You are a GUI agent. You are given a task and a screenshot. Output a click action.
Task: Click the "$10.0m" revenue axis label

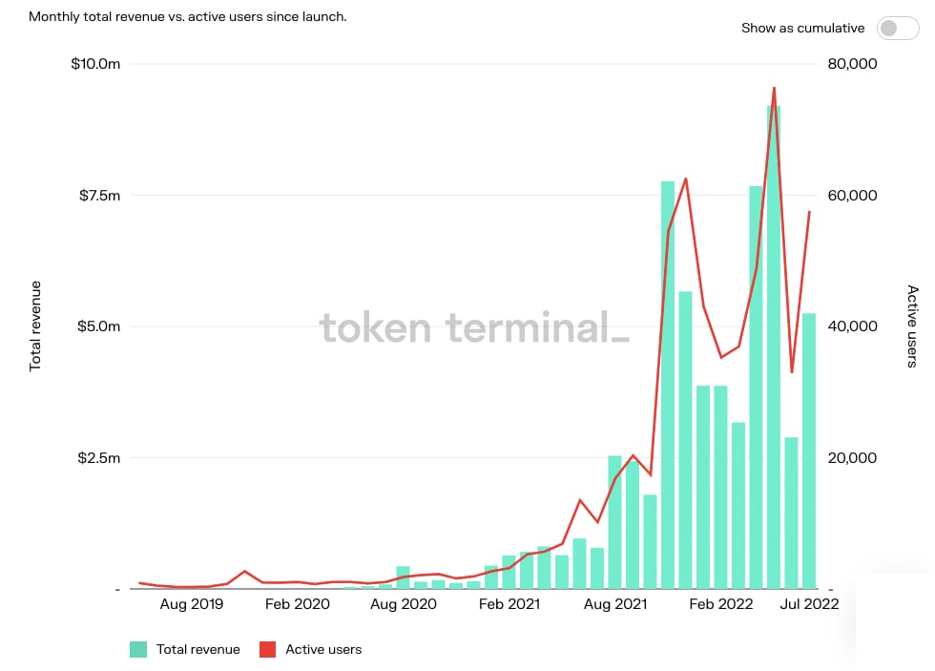96,64
